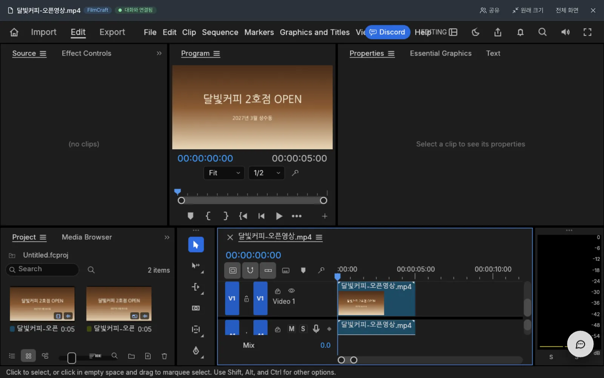Click New Item icon in Project panel

[x=148, y=356]
